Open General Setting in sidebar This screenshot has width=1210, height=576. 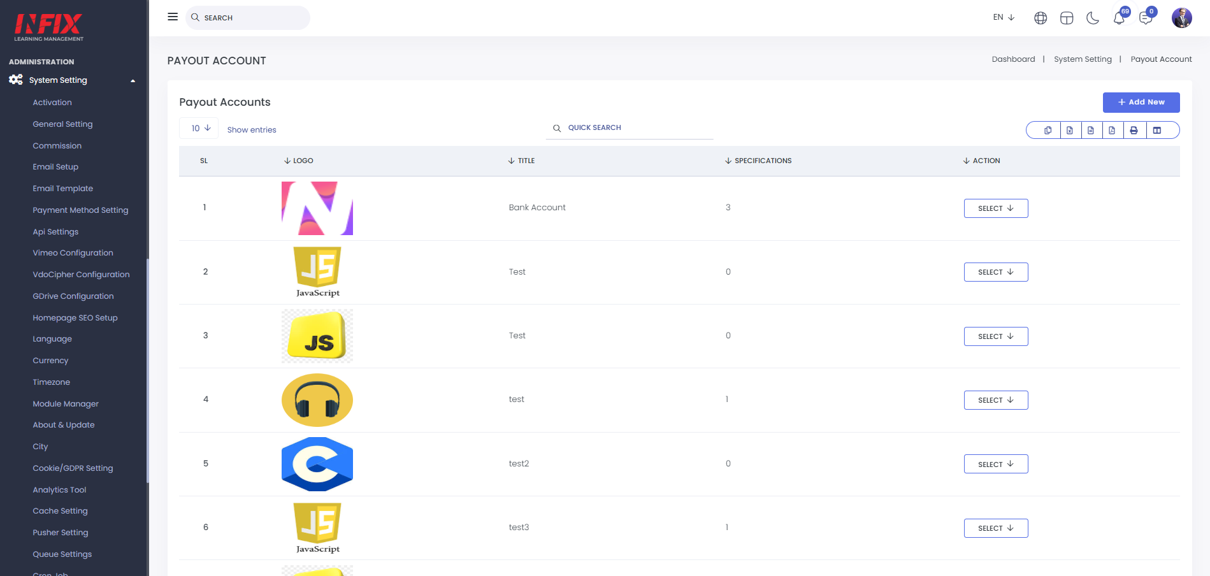(62, 124)
